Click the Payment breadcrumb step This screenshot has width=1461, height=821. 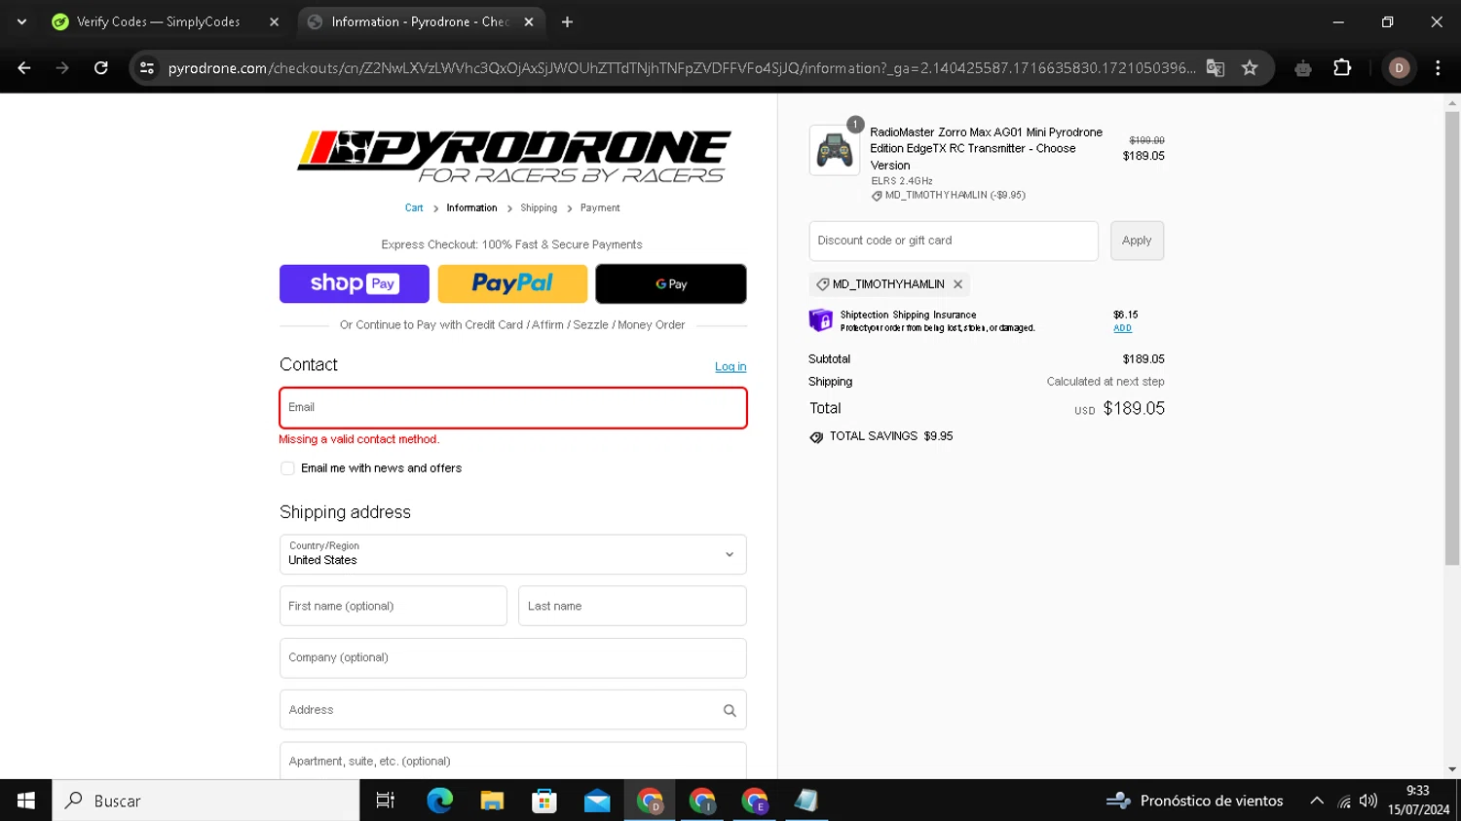[x=600, y=208]
